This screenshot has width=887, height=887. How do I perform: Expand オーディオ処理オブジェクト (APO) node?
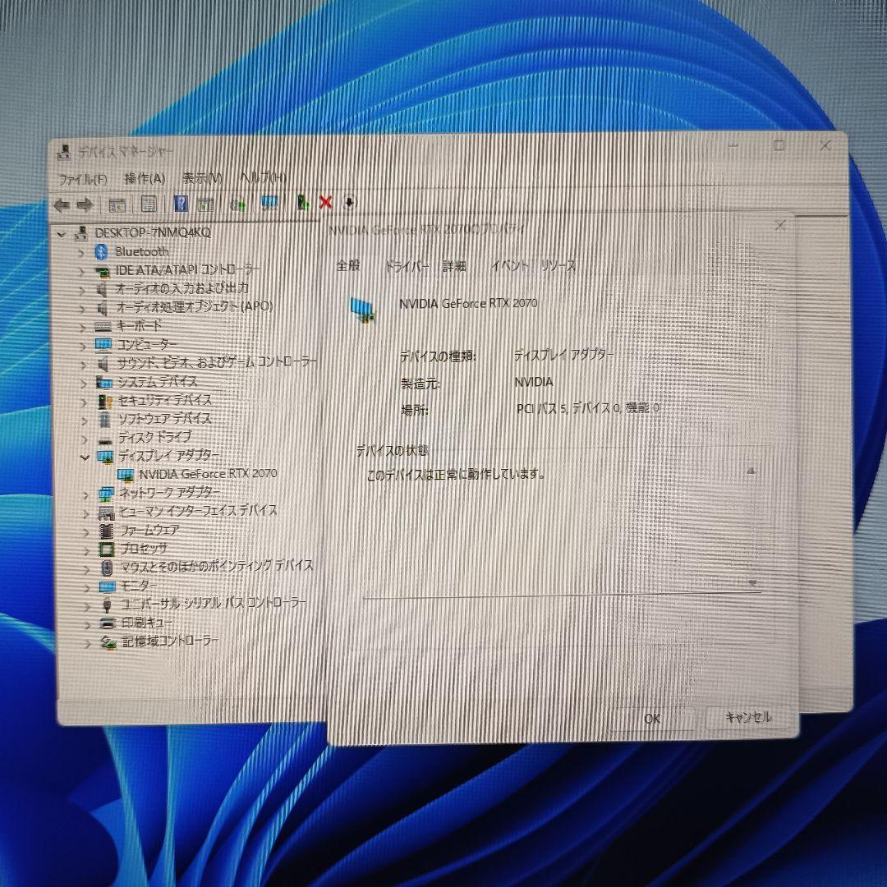[83, 308]
